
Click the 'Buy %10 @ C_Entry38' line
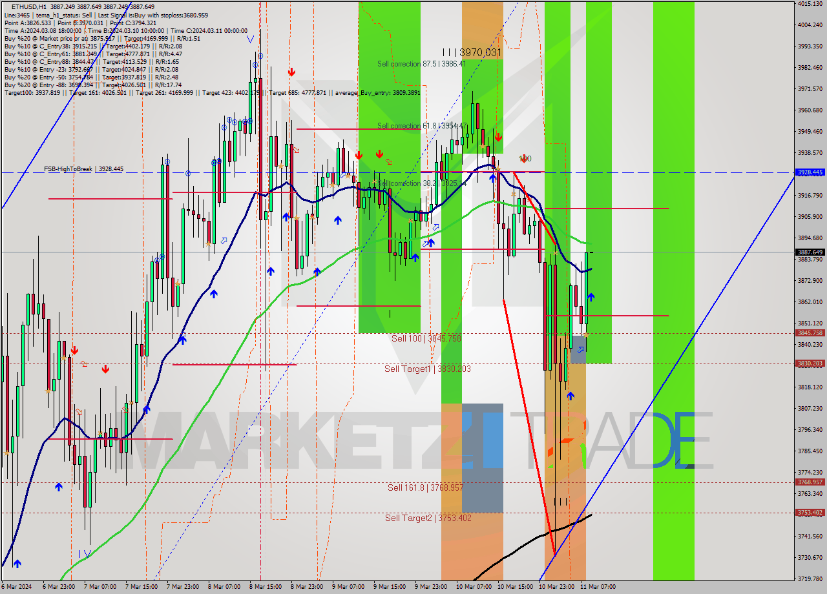tap(93, 46)
